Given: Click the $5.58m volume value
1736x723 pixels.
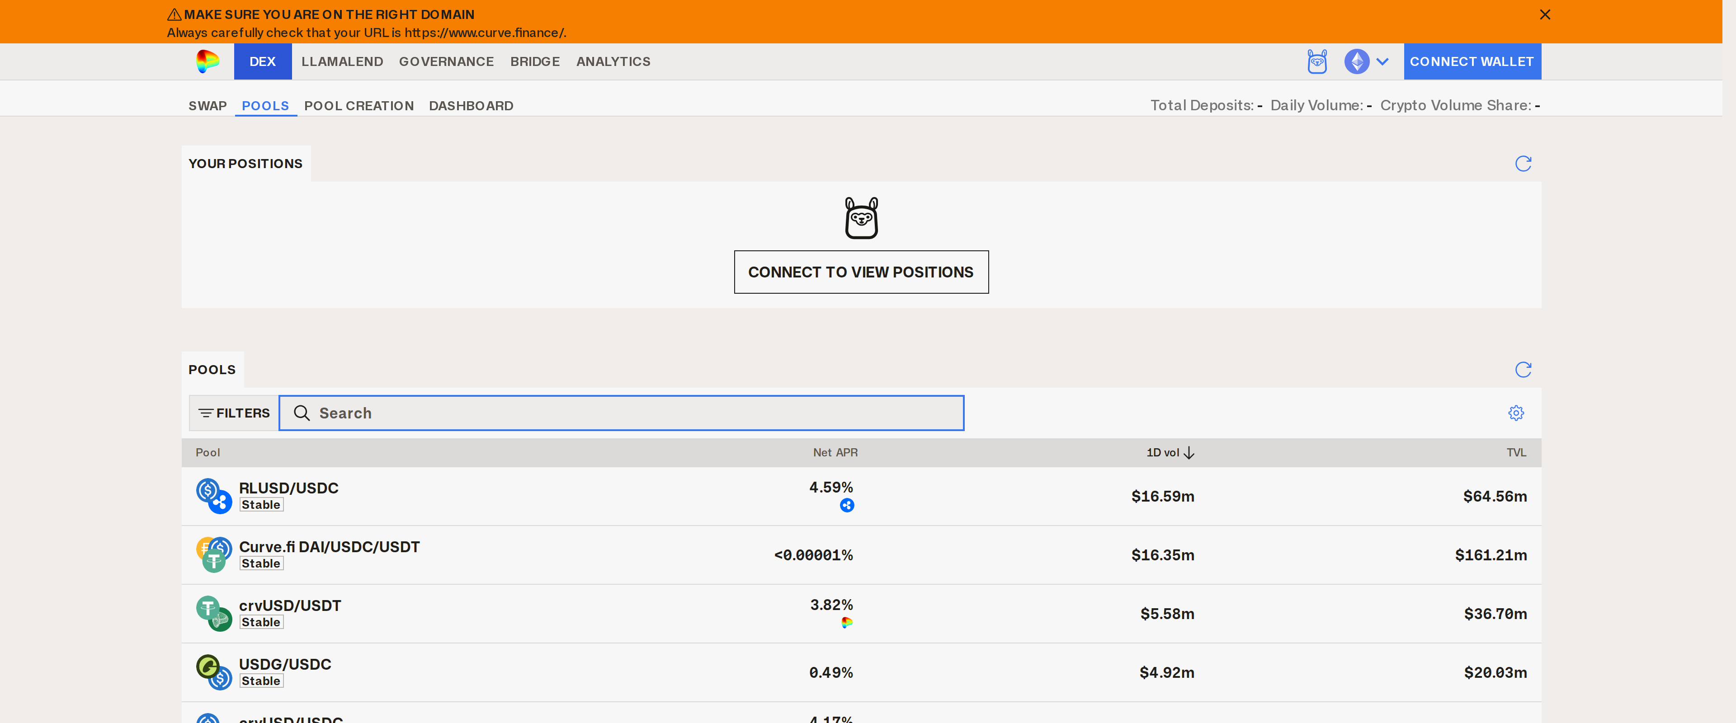Looking at the screenshot, I should tap(1167, 614).
